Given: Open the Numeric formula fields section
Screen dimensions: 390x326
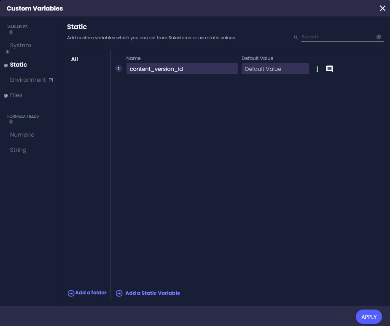Looking at the screenshot, I should (x=22, y=135).
